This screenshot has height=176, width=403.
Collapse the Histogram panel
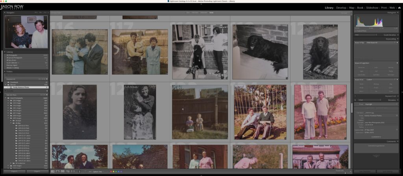(x=398, y=12)
